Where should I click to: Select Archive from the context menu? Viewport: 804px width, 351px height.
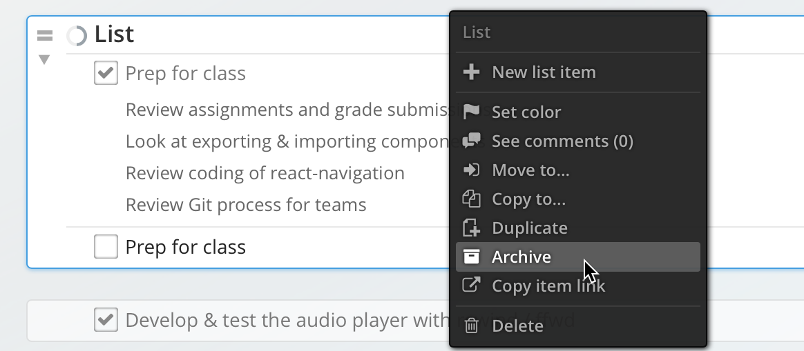point(521,257)
